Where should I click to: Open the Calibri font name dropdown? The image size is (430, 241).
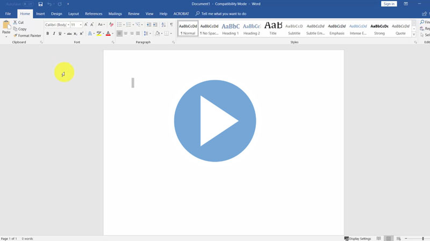[x=68, y=25]
